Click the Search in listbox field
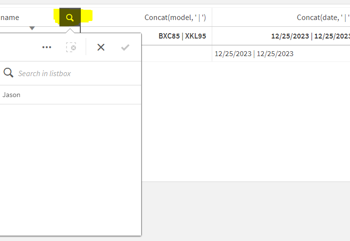 point(73,73)
